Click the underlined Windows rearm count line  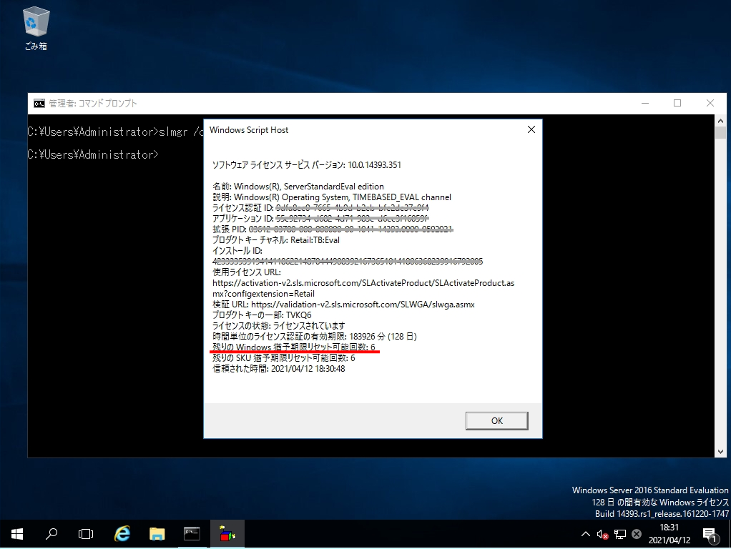click(x=294, y=347)
